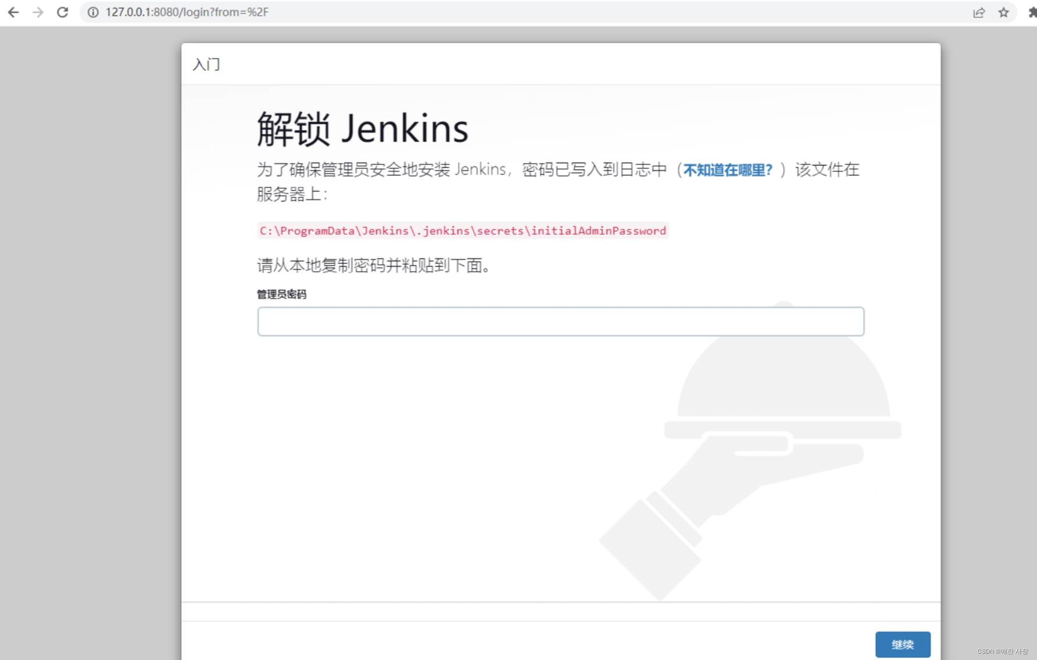Click the 入门 header of the dialog
This screenshot has width=1037, height=660.
coord(206,64)
